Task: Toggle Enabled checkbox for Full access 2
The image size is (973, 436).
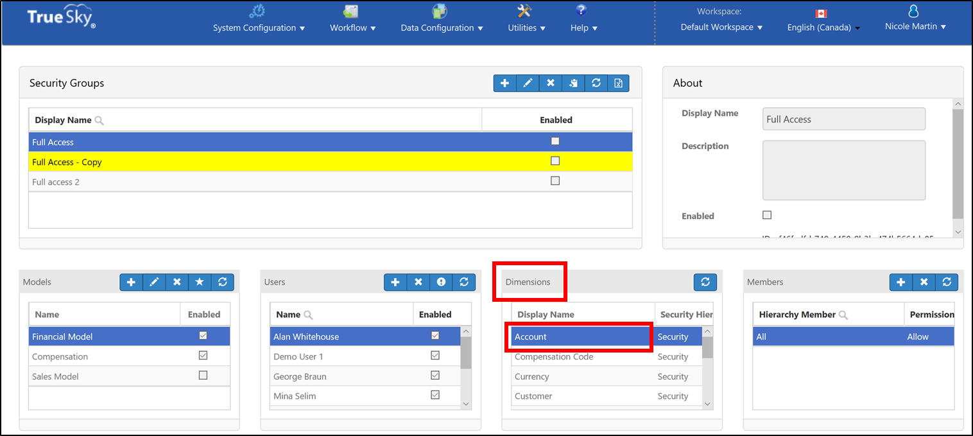Action: tap(555, 181)
